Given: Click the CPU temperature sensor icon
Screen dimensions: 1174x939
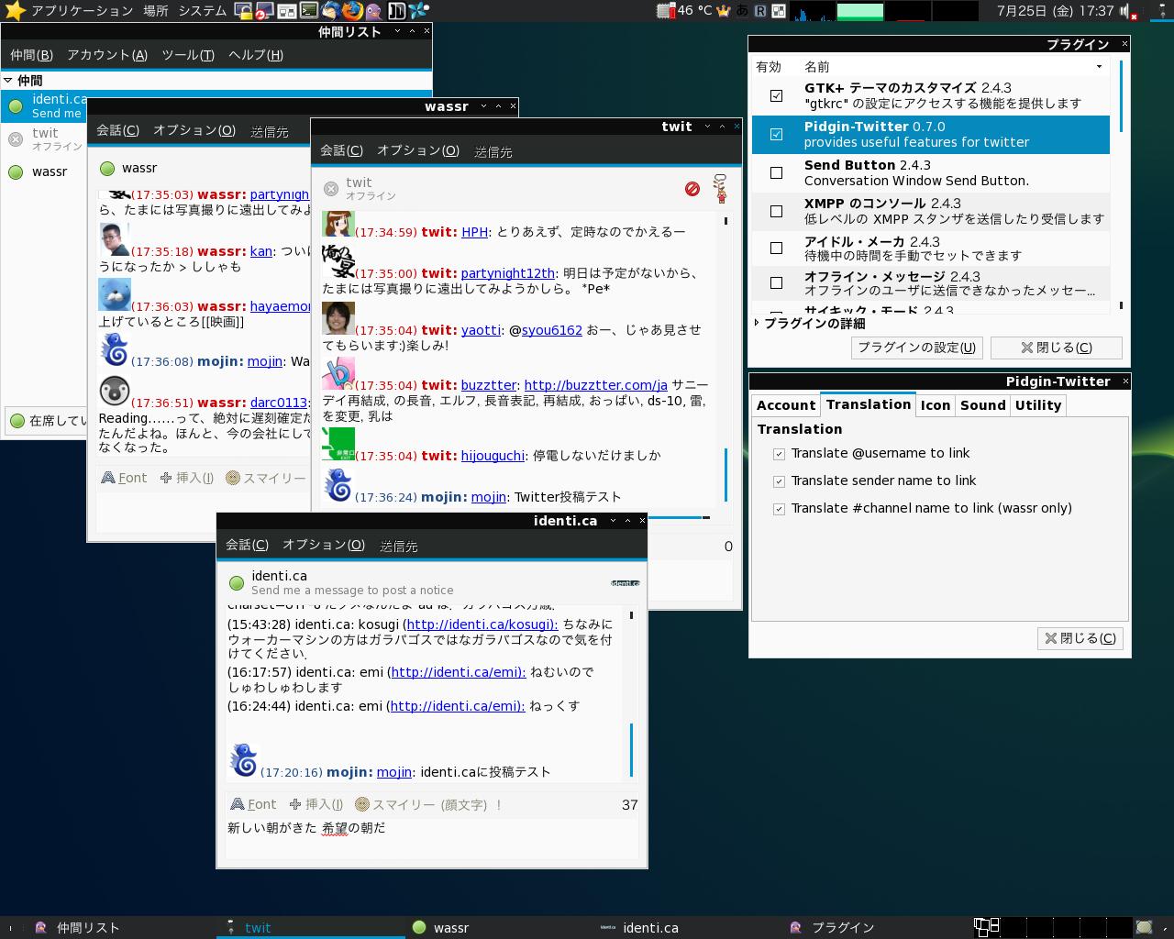Looking at the screenshot, I should pos(666,11).
